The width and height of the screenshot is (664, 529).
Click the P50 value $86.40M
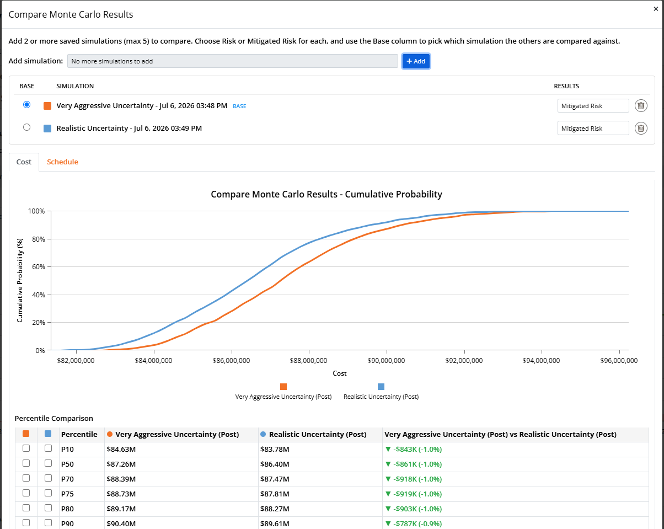point(275,464)
